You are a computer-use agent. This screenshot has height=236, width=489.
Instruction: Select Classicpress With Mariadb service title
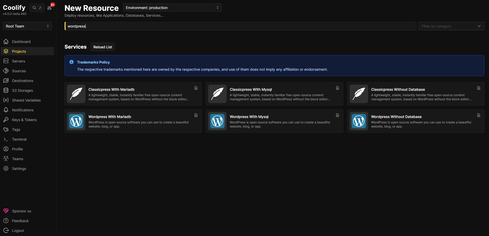point(111,89)
